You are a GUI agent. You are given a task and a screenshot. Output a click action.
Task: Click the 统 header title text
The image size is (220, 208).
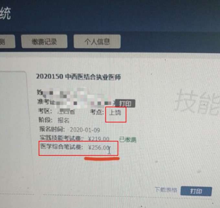[5, 13]
